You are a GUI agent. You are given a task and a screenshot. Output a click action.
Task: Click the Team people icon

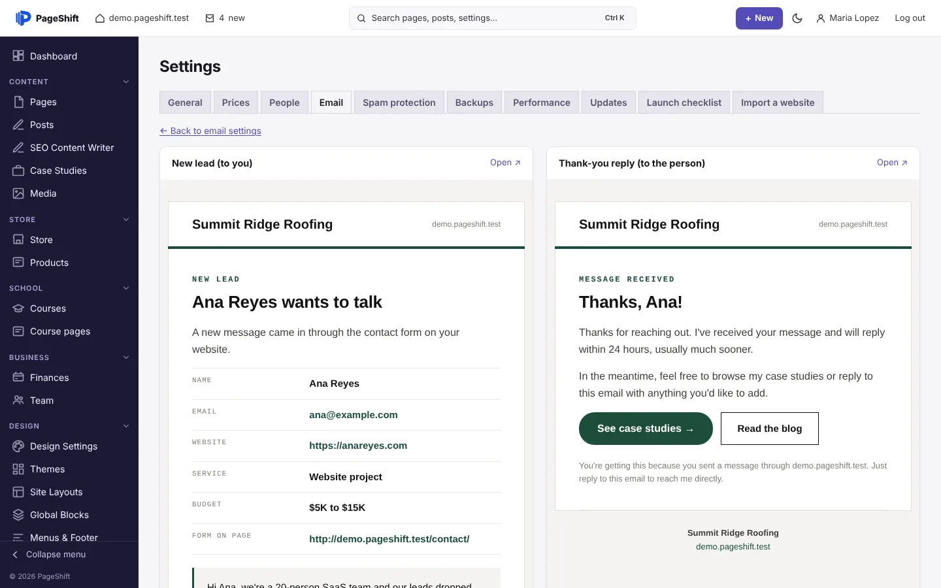click(18, 400)
